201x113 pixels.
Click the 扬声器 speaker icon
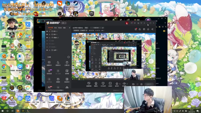point(124,84)
